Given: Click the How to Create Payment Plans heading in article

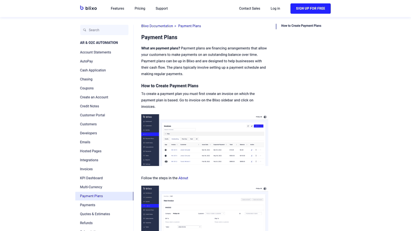Looking at the screenshot, I should pos(170,86).
